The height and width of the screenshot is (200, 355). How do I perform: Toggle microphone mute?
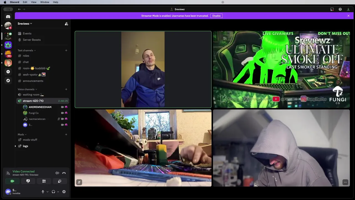[43, 192]
